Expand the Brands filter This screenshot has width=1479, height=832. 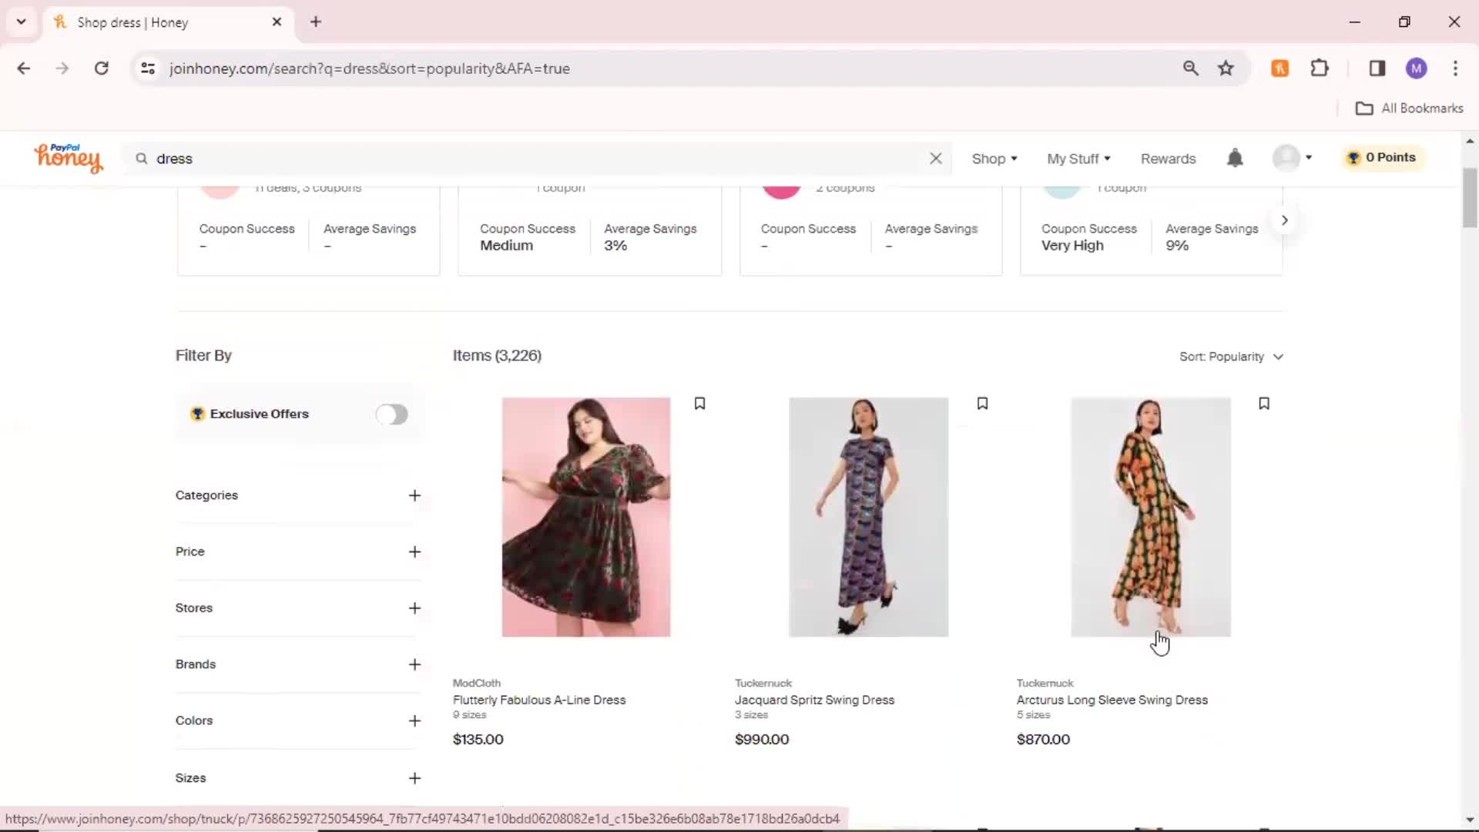pos(299,664)
